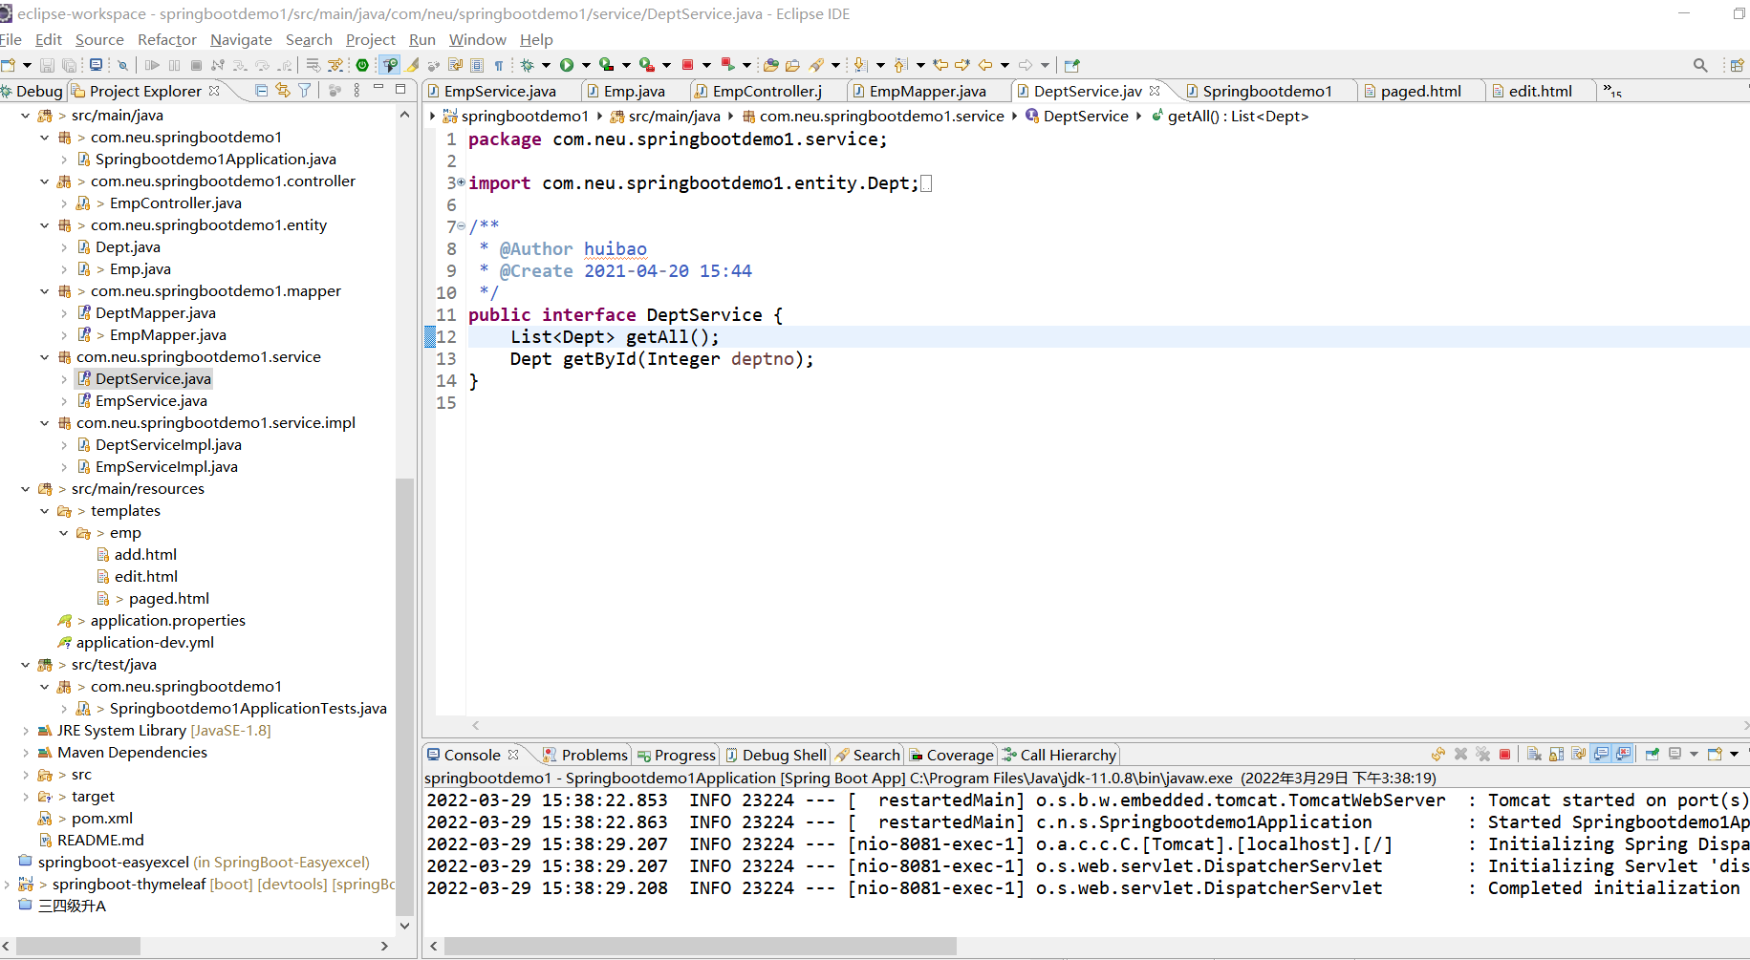The height and width of the screenshot is (960, 1750).
Task: Click the Show Whitespace Characters pilcrow icon
Action: [498, 65]
